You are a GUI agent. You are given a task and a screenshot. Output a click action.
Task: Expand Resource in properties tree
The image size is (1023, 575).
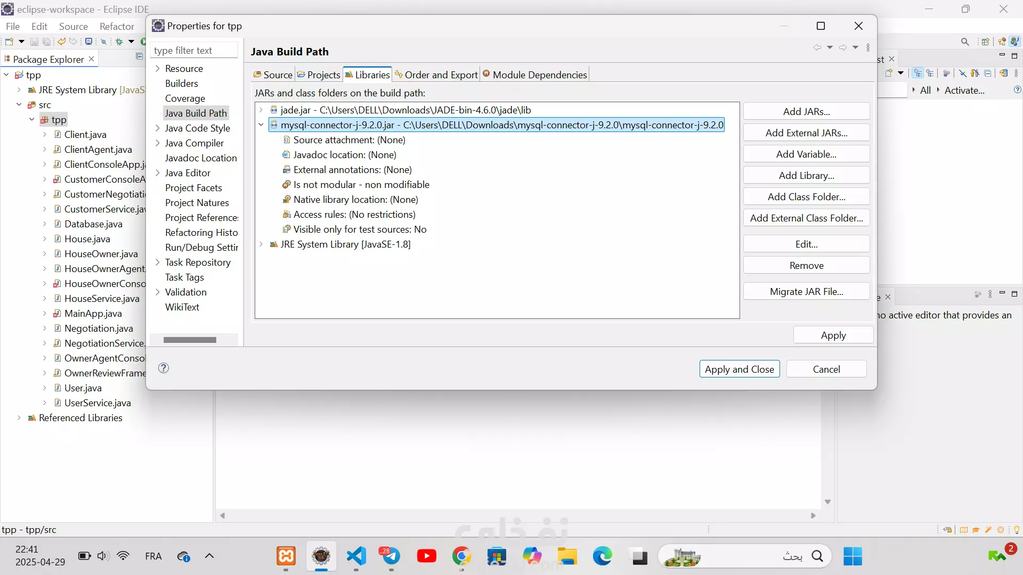tap(158, 68)
